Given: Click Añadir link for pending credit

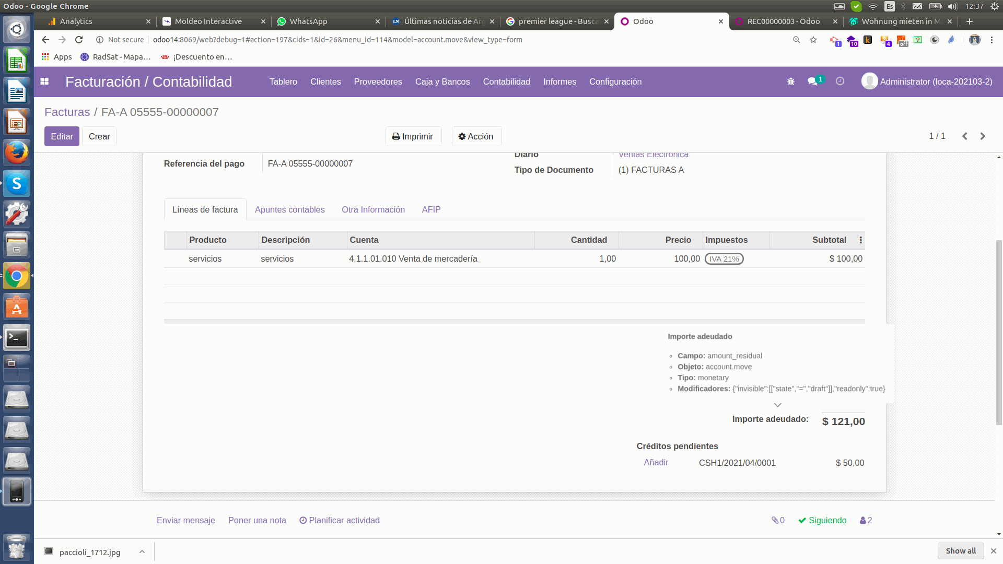Looking at the screenshot, I should 656,462.
